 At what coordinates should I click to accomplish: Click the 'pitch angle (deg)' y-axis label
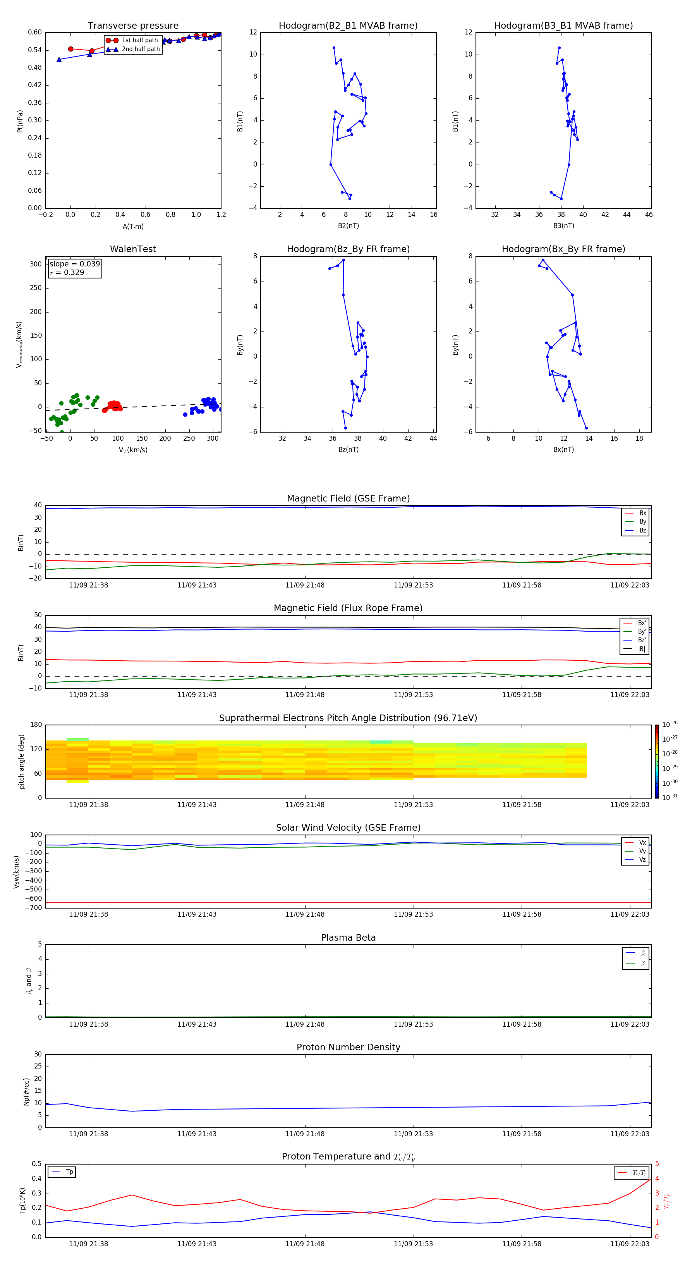[x=21, y=761]
